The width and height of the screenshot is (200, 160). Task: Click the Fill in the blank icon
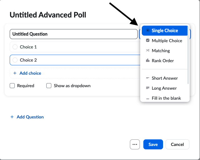[x=148, y=98]
